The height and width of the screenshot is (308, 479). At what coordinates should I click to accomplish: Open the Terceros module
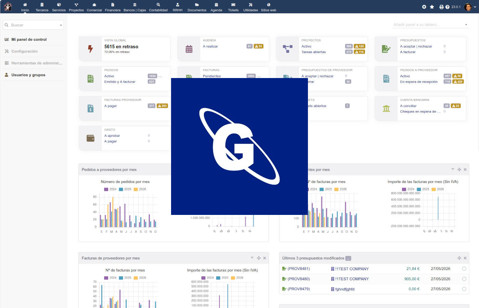42,7
